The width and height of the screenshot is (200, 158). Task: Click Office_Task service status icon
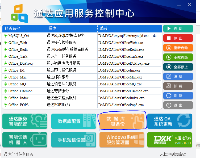pyautogui.click(x=6, y=56)
